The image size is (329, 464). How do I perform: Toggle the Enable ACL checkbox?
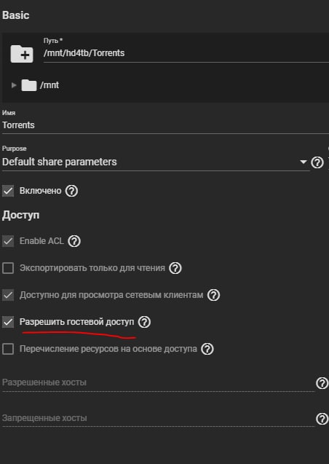coord(8,241)
